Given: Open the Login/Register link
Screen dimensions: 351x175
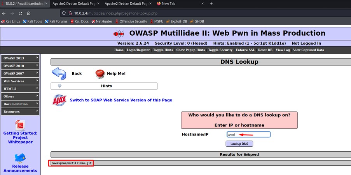Looking at the screenshot, I should tap(138, 50).
